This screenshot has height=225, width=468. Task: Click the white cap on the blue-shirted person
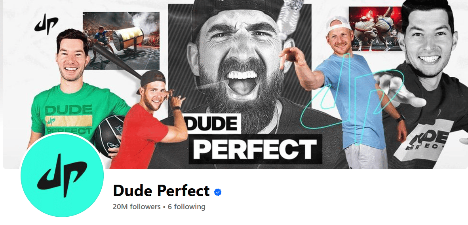[338, 24]
